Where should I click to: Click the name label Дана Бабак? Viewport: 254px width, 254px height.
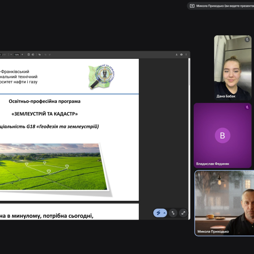point(226,96)
